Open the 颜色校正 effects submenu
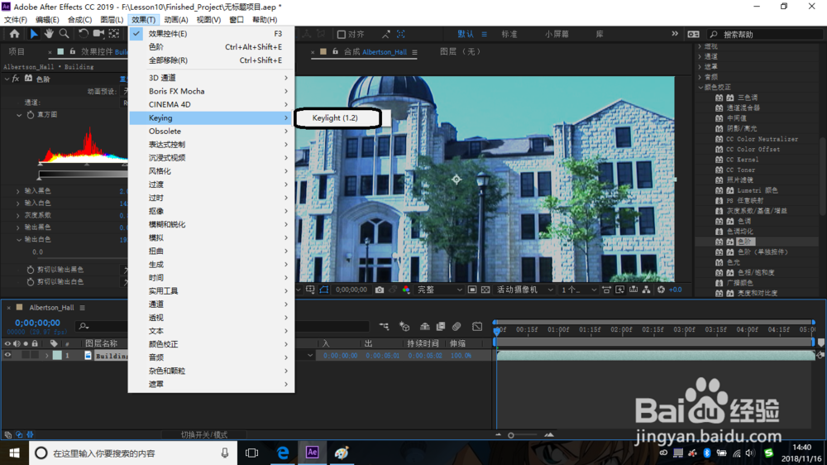Viewport: 827px width, 465px height. 211,344
